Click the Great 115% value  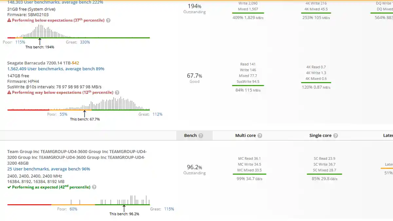pyautogui.click(x=169, y=209)
